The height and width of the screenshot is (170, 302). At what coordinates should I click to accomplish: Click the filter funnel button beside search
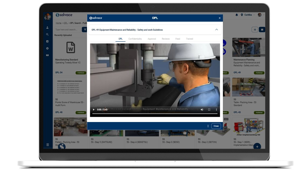coord(85,30)
